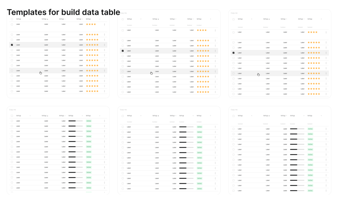Open kebab menu of first row, bottom-left table

click(105, 121)
